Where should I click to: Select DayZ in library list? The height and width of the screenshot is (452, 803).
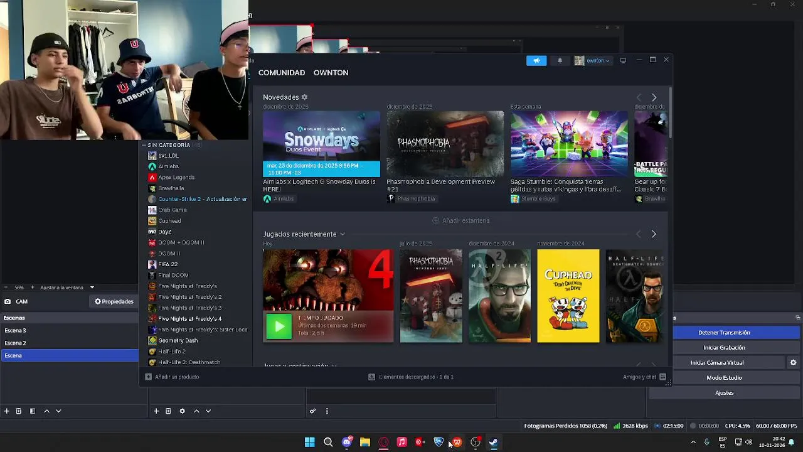(164, 232)
